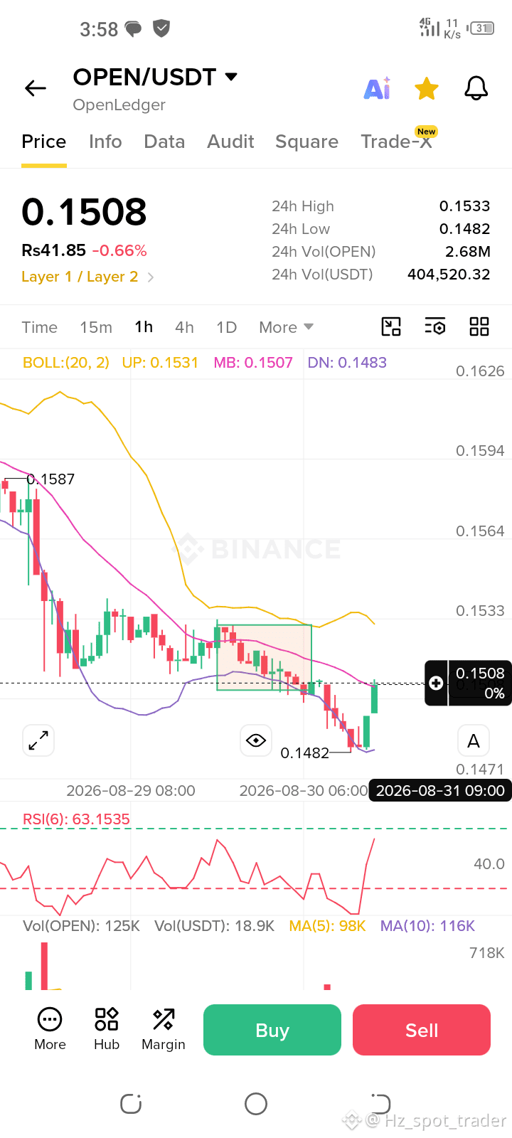This screenshot has width=512, height=1138.
Task: Click the 24h Low value 0.1482
Action: (464, 229)
